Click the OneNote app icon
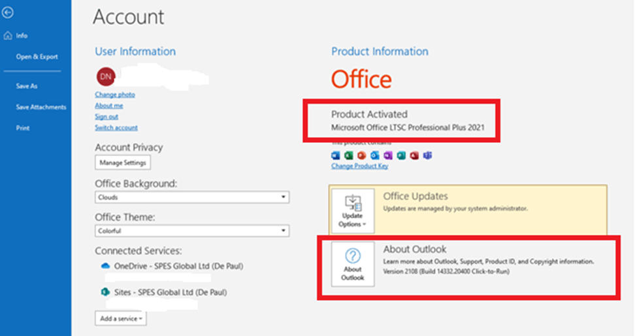This screenshot has width=637, height=336. point(388,155)
